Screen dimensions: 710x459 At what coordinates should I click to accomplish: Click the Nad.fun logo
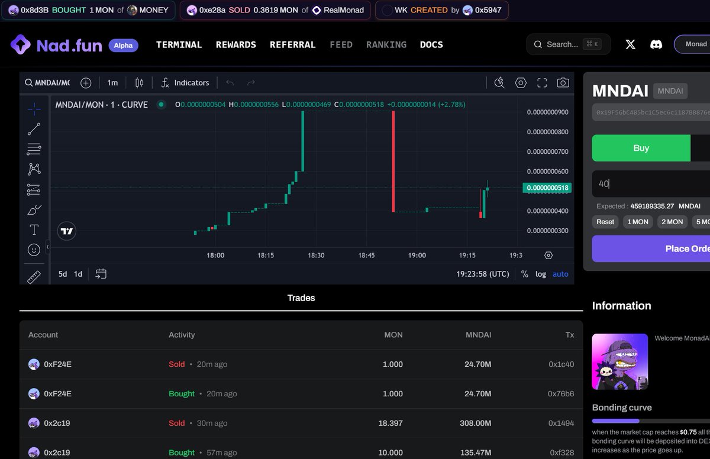56,45
